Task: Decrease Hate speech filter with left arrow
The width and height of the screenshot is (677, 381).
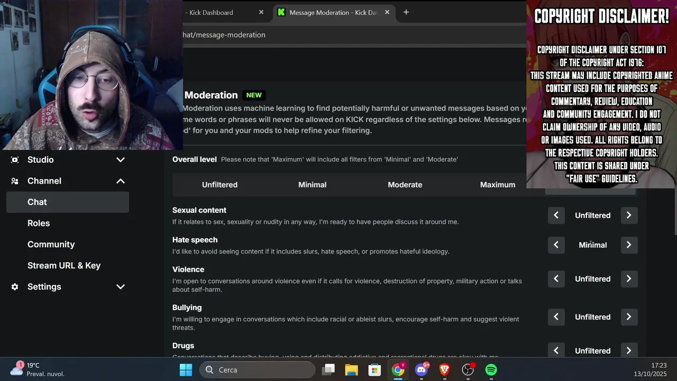Action: pos(556,245)
